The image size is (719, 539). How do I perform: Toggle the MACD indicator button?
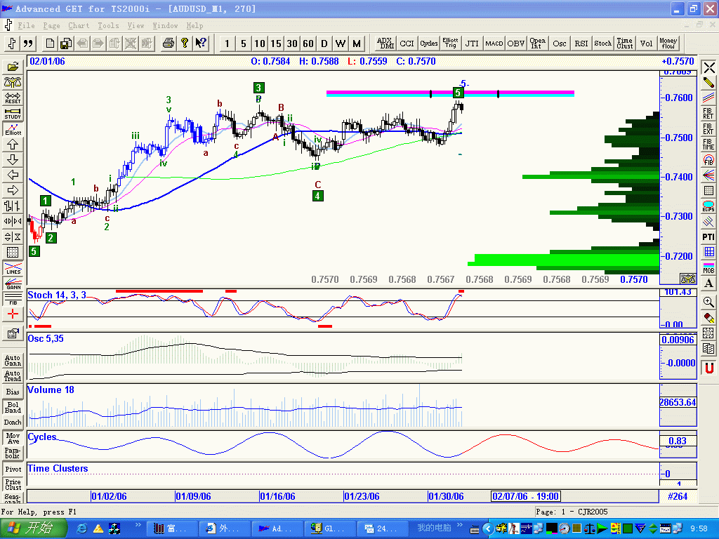coord(494,44)
